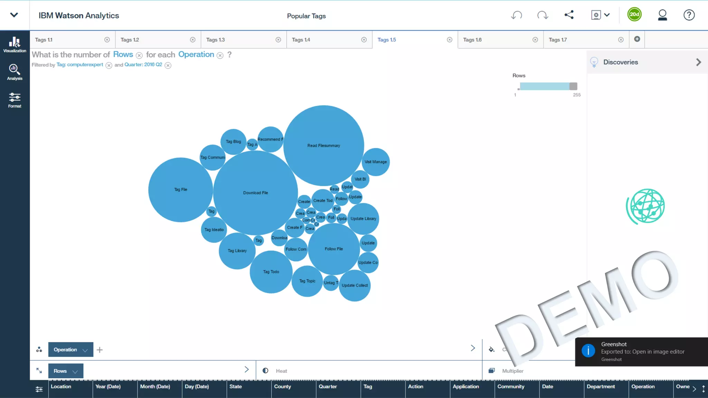The width and height of the screenshot is (708, 398).
Task: Open the Analysis sidebar icon
Action: 15,72
